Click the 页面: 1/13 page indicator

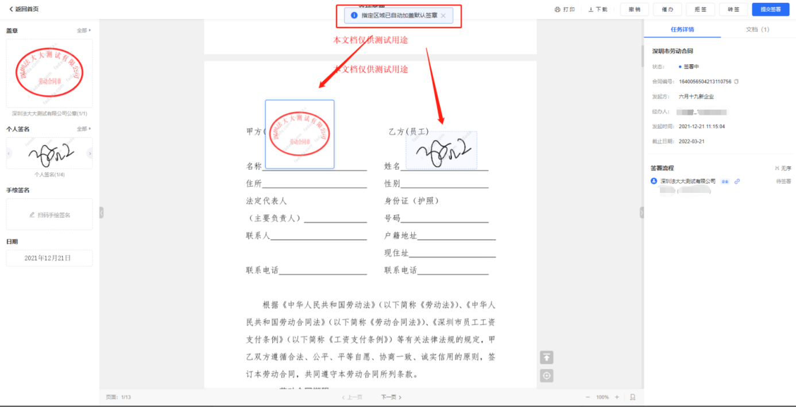[118, 397]
